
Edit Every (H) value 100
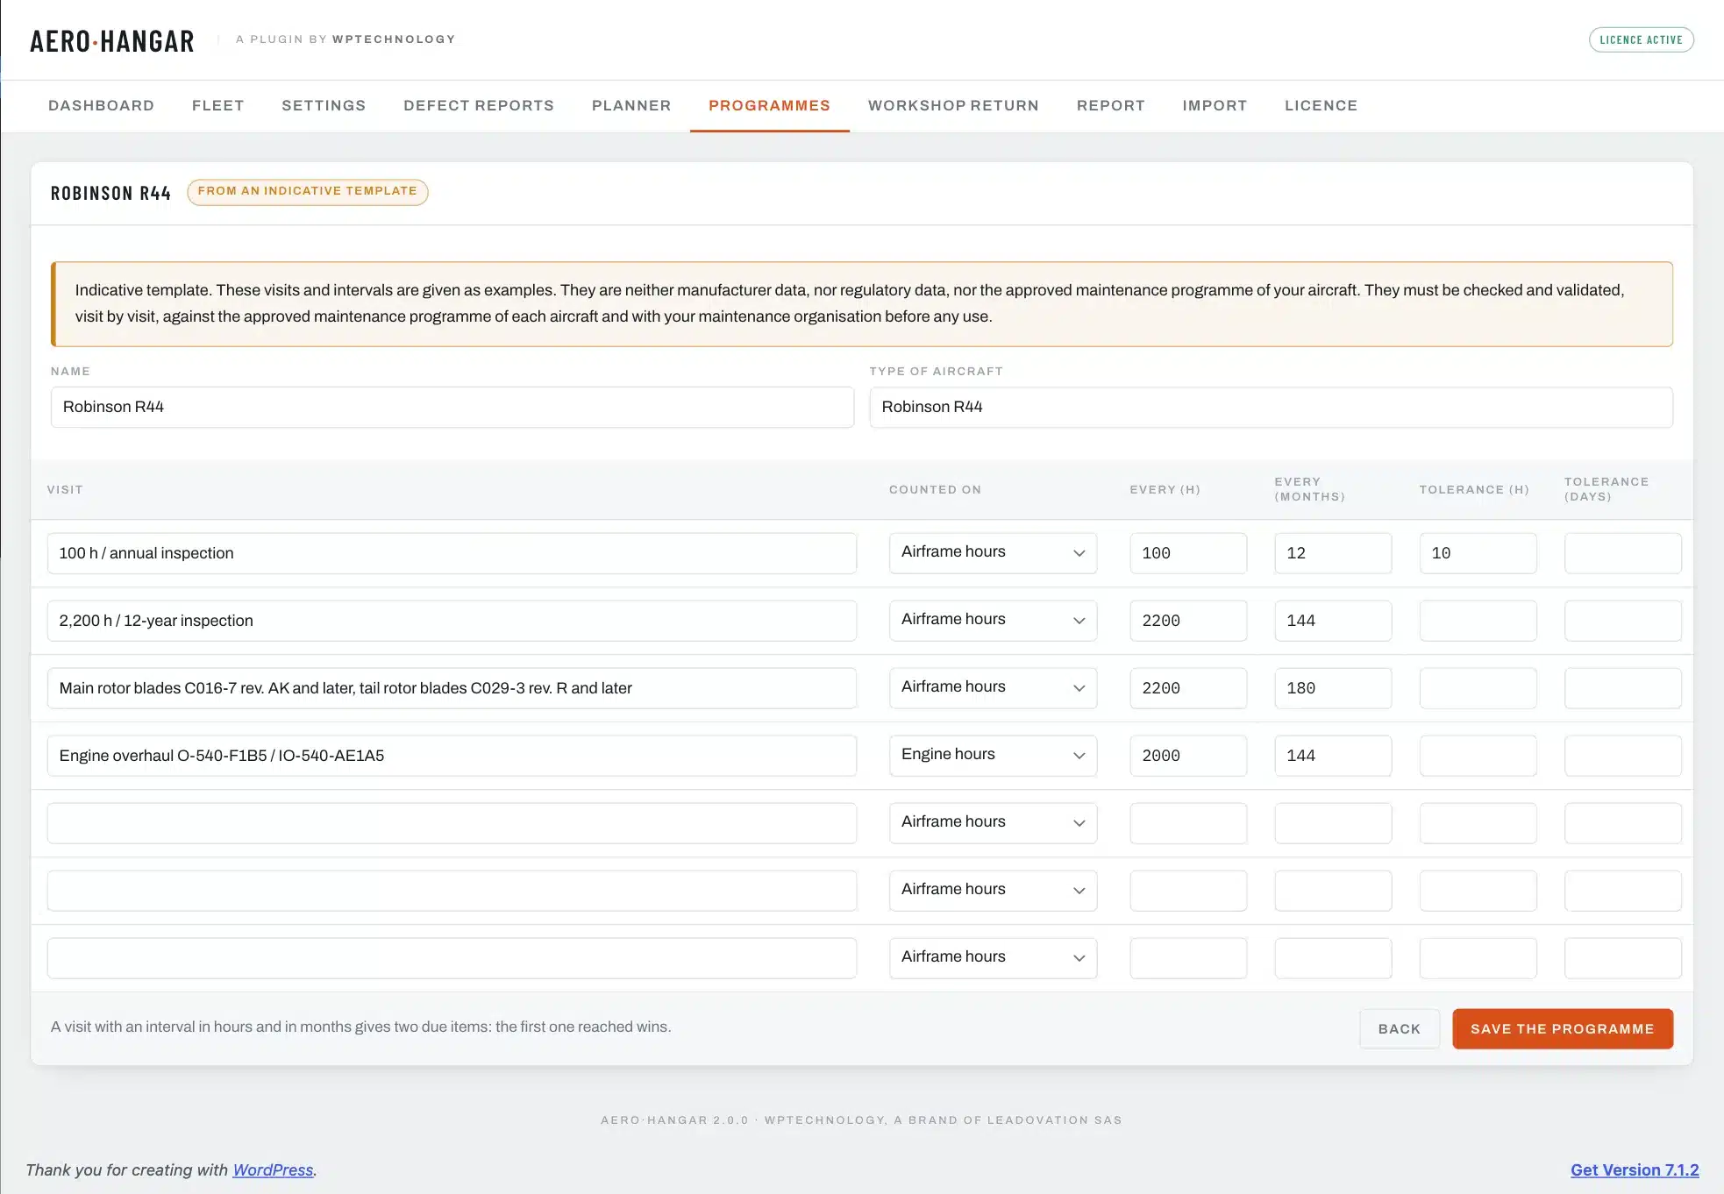tap(1188, 553)
